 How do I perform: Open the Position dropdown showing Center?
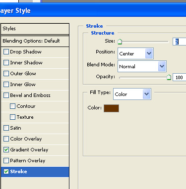point(135,53)
